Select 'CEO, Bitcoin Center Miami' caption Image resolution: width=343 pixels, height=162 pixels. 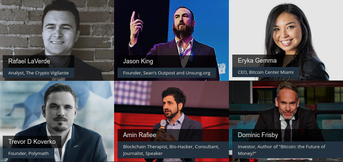266,72
